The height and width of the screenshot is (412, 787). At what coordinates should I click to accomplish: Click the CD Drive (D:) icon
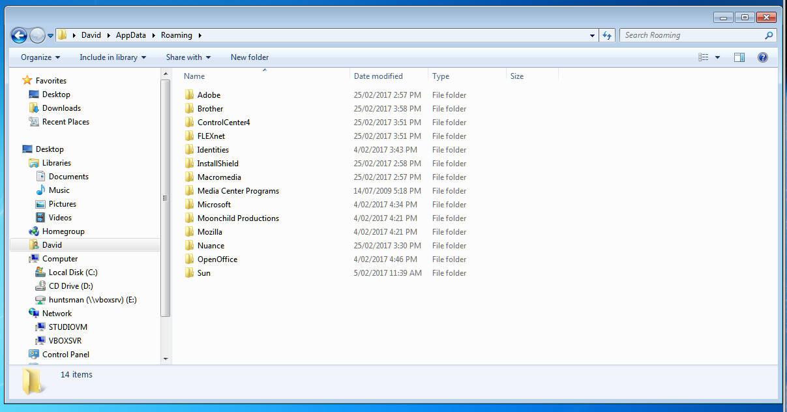(40, 286)
